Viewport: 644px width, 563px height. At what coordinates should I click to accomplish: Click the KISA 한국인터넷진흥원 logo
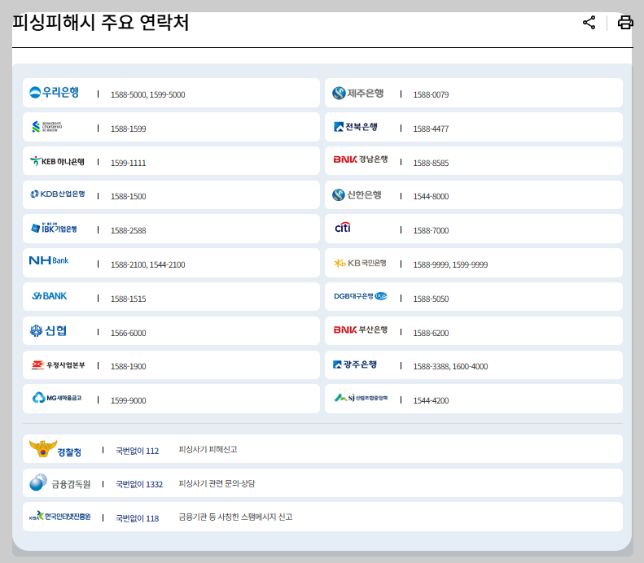click(x=60, y=517)
